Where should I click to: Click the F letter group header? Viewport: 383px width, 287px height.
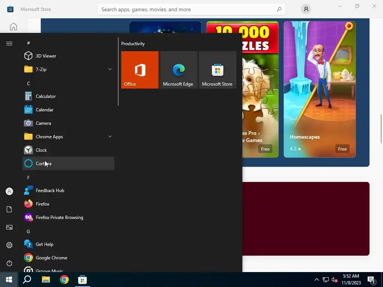pos(28,178)
